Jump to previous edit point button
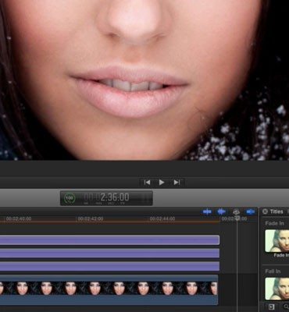 (x=147, y=183)
